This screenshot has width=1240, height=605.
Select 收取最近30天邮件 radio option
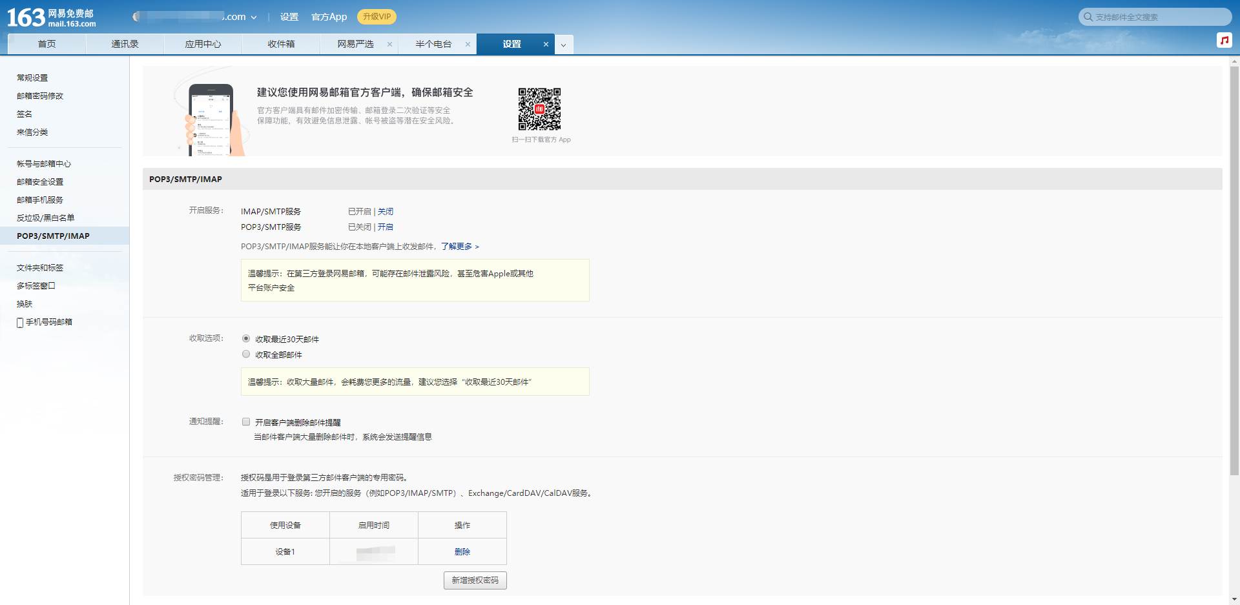[x=246, y=338]
